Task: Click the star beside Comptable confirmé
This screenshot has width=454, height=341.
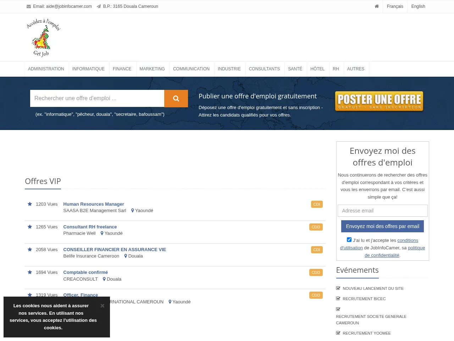Action: click(x=30, y=272)
